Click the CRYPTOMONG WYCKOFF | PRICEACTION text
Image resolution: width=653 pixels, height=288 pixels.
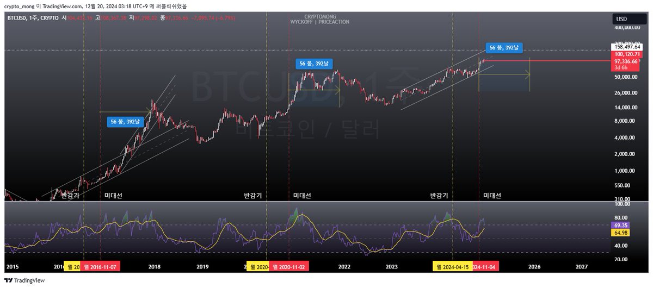321,20
